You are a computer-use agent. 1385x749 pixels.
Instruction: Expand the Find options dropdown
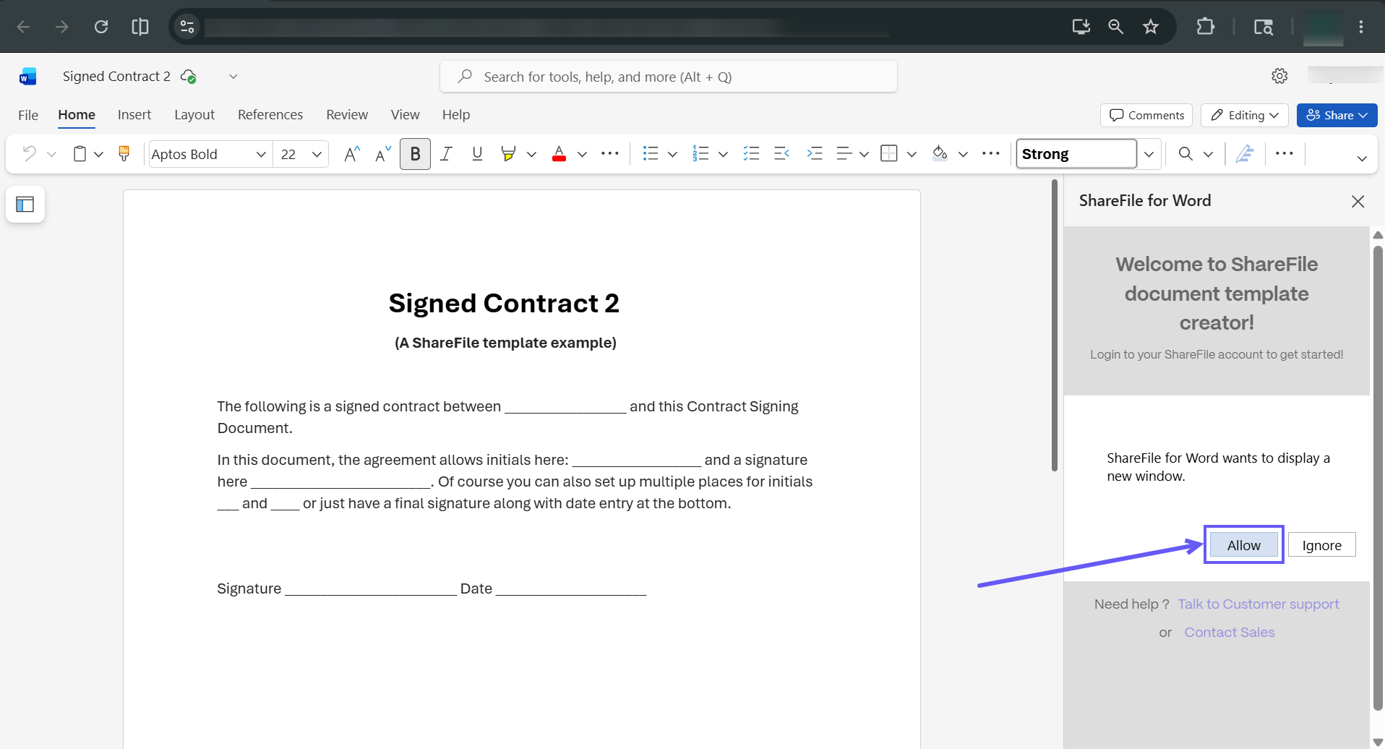(x=1208, y=154)
